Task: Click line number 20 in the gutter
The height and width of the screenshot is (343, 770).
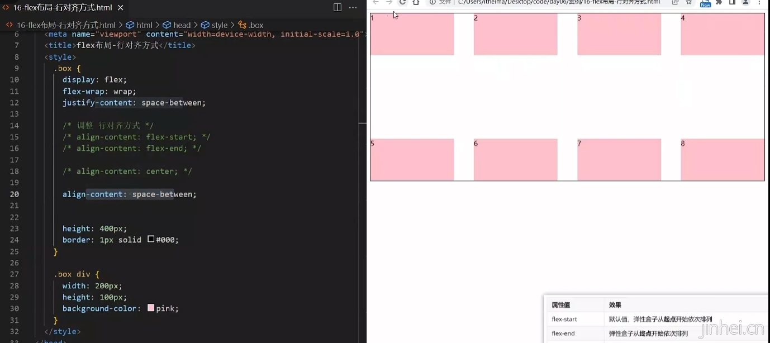Action: 14,194
